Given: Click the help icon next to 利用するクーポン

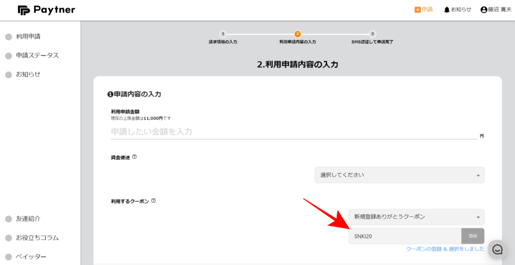Looking at the screenshot, I should point(153,200).
